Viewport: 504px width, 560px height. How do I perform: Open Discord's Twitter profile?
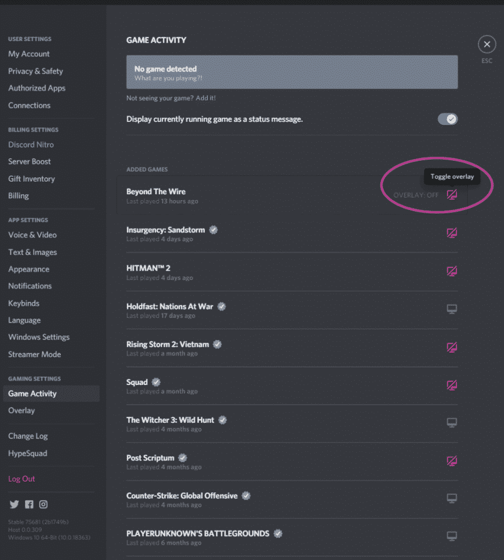(x=14, y=504)
